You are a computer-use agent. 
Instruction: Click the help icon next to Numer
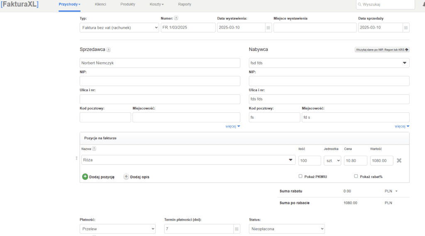pyautogui.click(x=176, y=18)
